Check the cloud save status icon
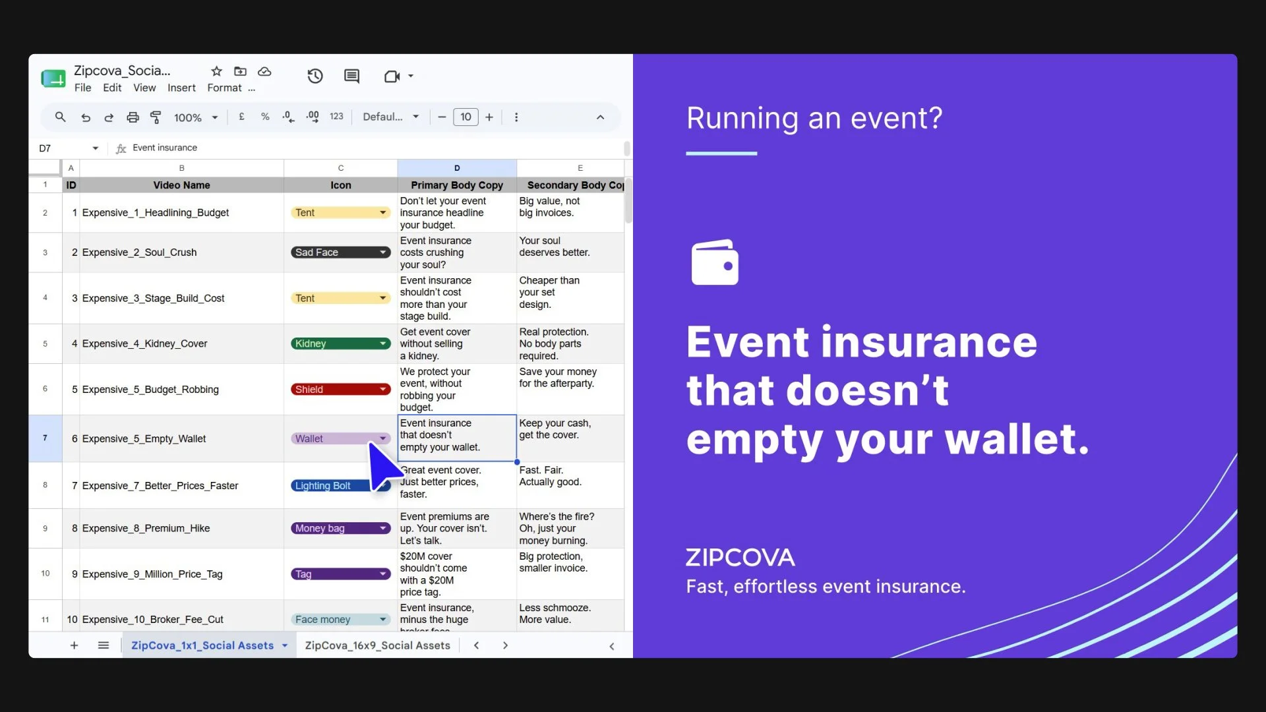The height and width of the screenshot is (712, 1266). pos(264,71)
